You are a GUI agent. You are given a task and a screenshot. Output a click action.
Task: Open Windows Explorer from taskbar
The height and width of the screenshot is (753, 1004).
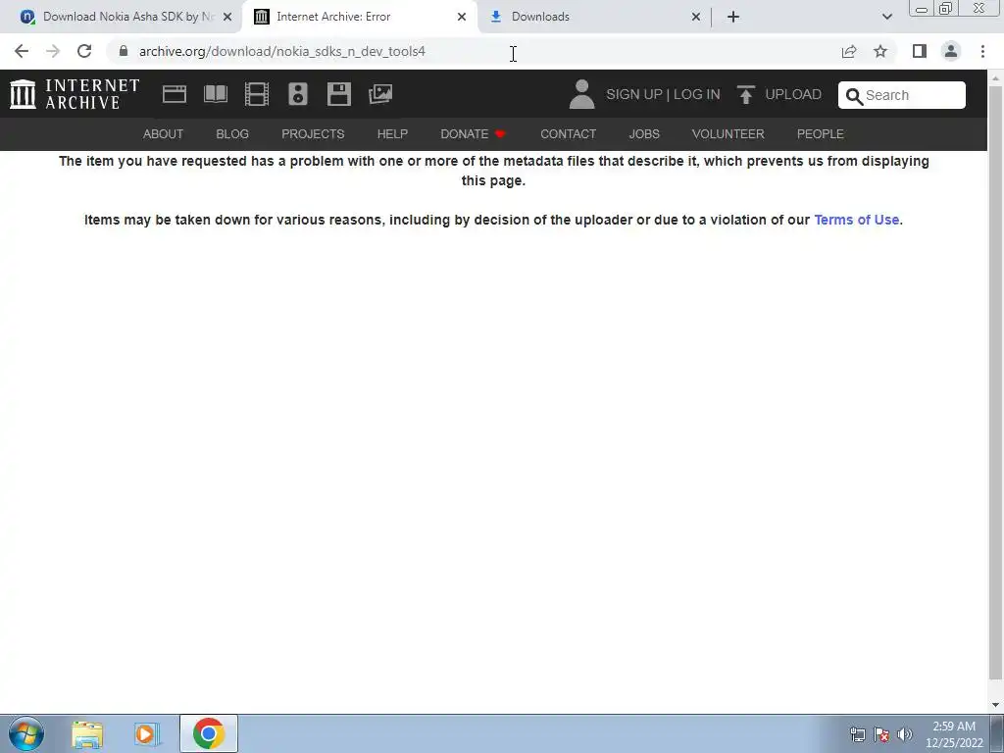coord(87,733)
